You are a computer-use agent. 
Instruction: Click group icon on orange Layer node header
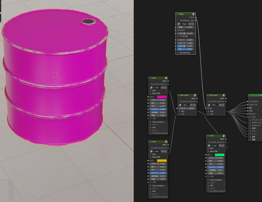166,142
